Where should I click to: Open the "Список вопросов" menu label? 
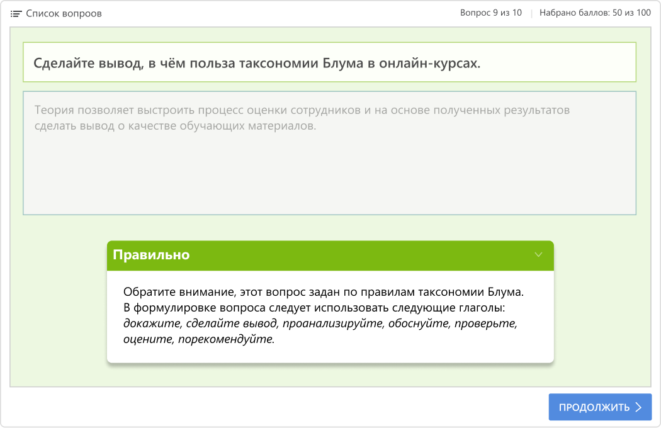64,13
